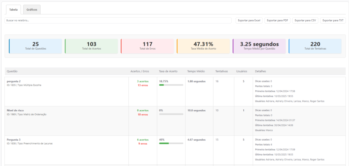349x166 pixels.
Task: Open the Taxa Média de Acerto card
Action: [203, 46]
